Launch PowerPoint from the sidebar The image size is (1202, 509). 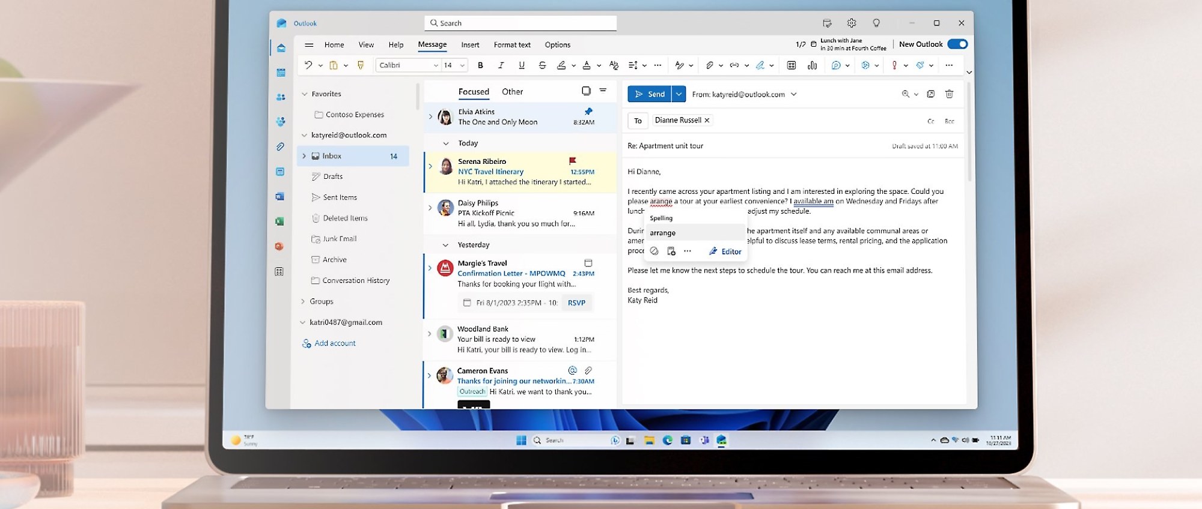(x=279, y=246)
